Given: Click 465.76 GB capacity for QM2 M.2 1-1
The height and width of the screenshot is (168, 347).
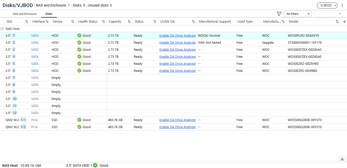Looking at the screenshot, I should coord(115,120).
